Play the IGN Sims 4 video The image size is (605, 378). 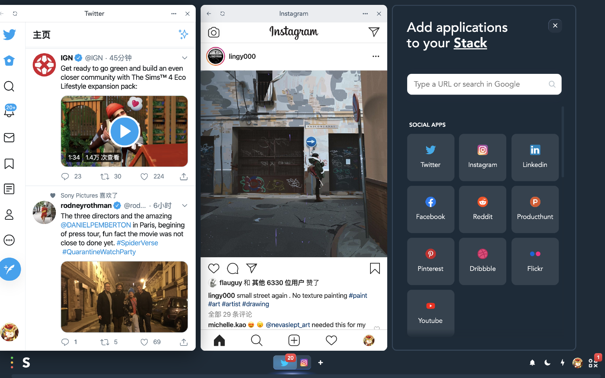pyautogui.click(x=125, y=131)
